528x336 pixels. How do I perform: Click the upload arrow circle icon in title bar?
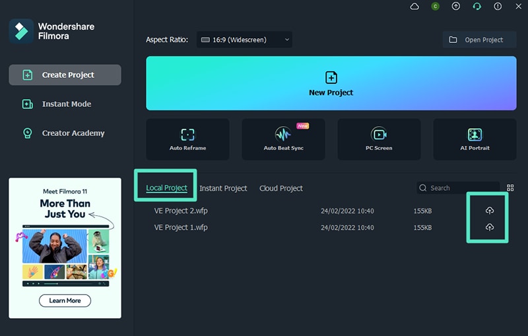[x=456, y=7]
